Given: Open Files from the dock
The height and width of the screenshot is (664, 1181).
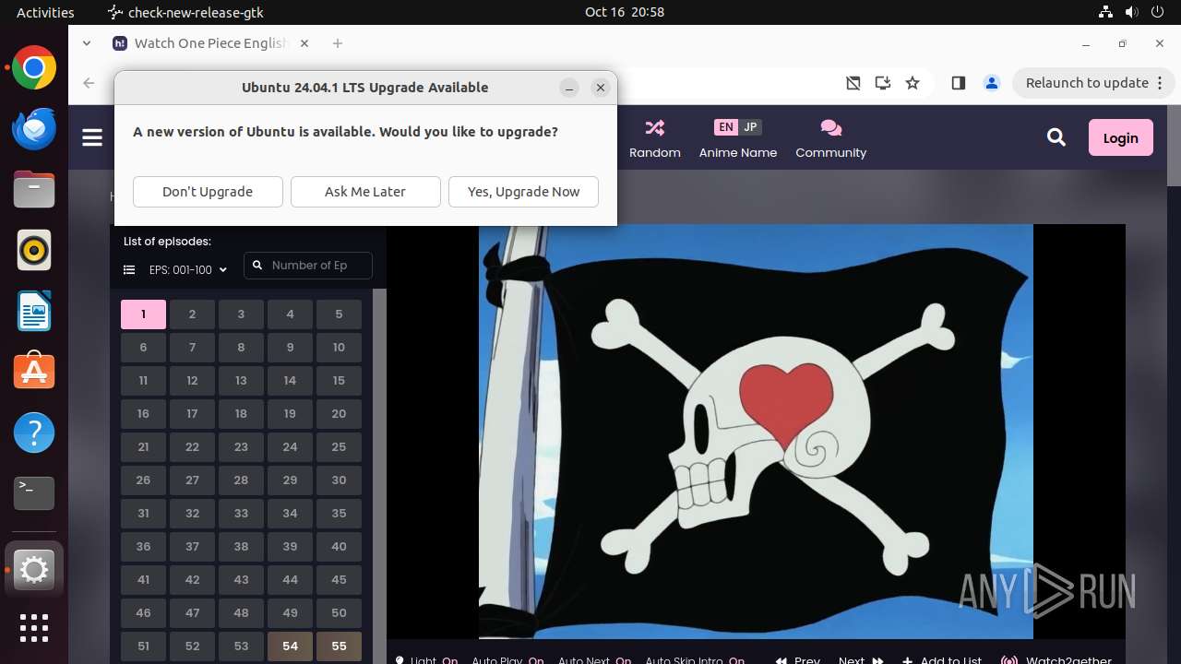Looking at the screenshot, I should point(34,189).
